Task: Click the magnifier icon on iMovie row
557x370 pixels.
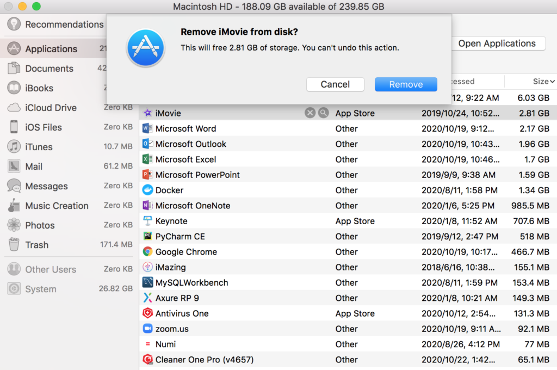Action: [323, 113]
